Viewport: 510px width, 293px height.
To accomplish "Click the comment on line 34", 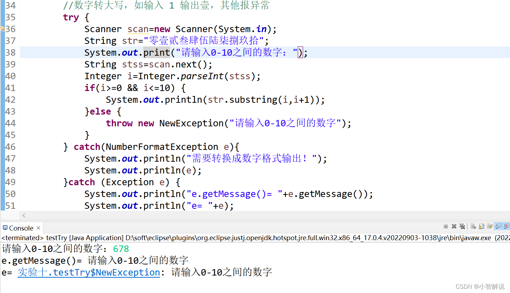I will pyautogui.click(x=166, y=6).
